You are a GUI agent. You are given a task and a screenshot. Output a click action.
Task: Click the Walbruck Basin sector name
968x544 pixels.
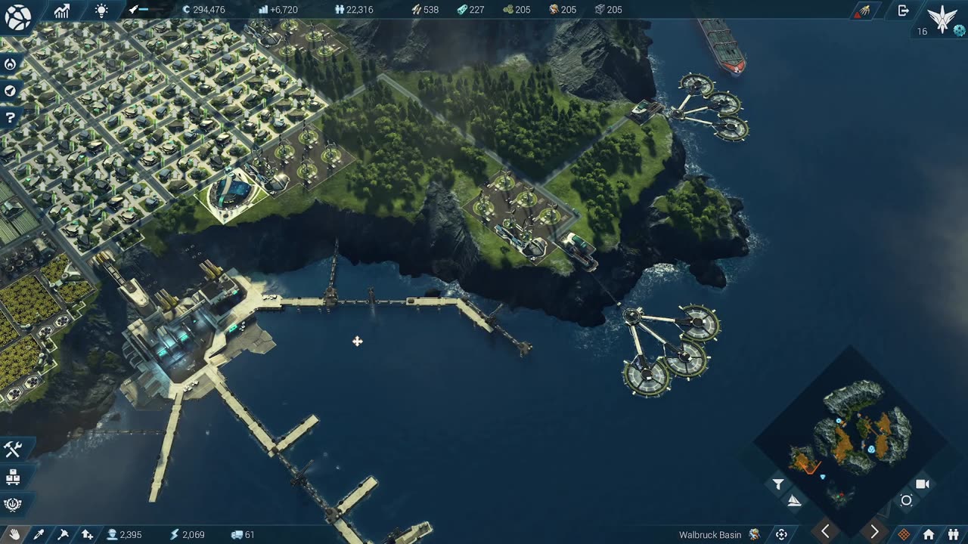click(710, 535)
